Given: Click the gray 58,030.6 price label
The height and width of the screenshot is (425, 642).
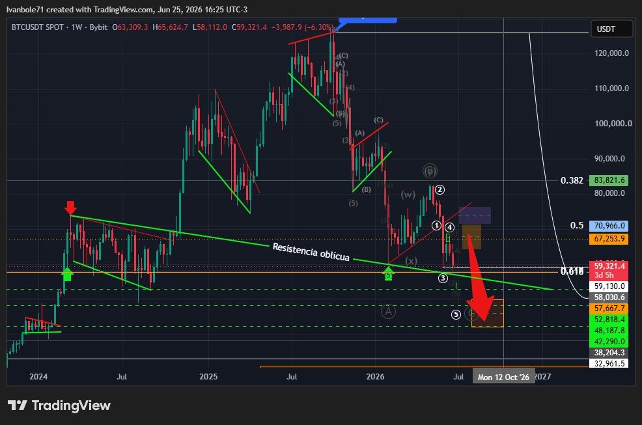Looking at the screenshot, I should 609,297.
